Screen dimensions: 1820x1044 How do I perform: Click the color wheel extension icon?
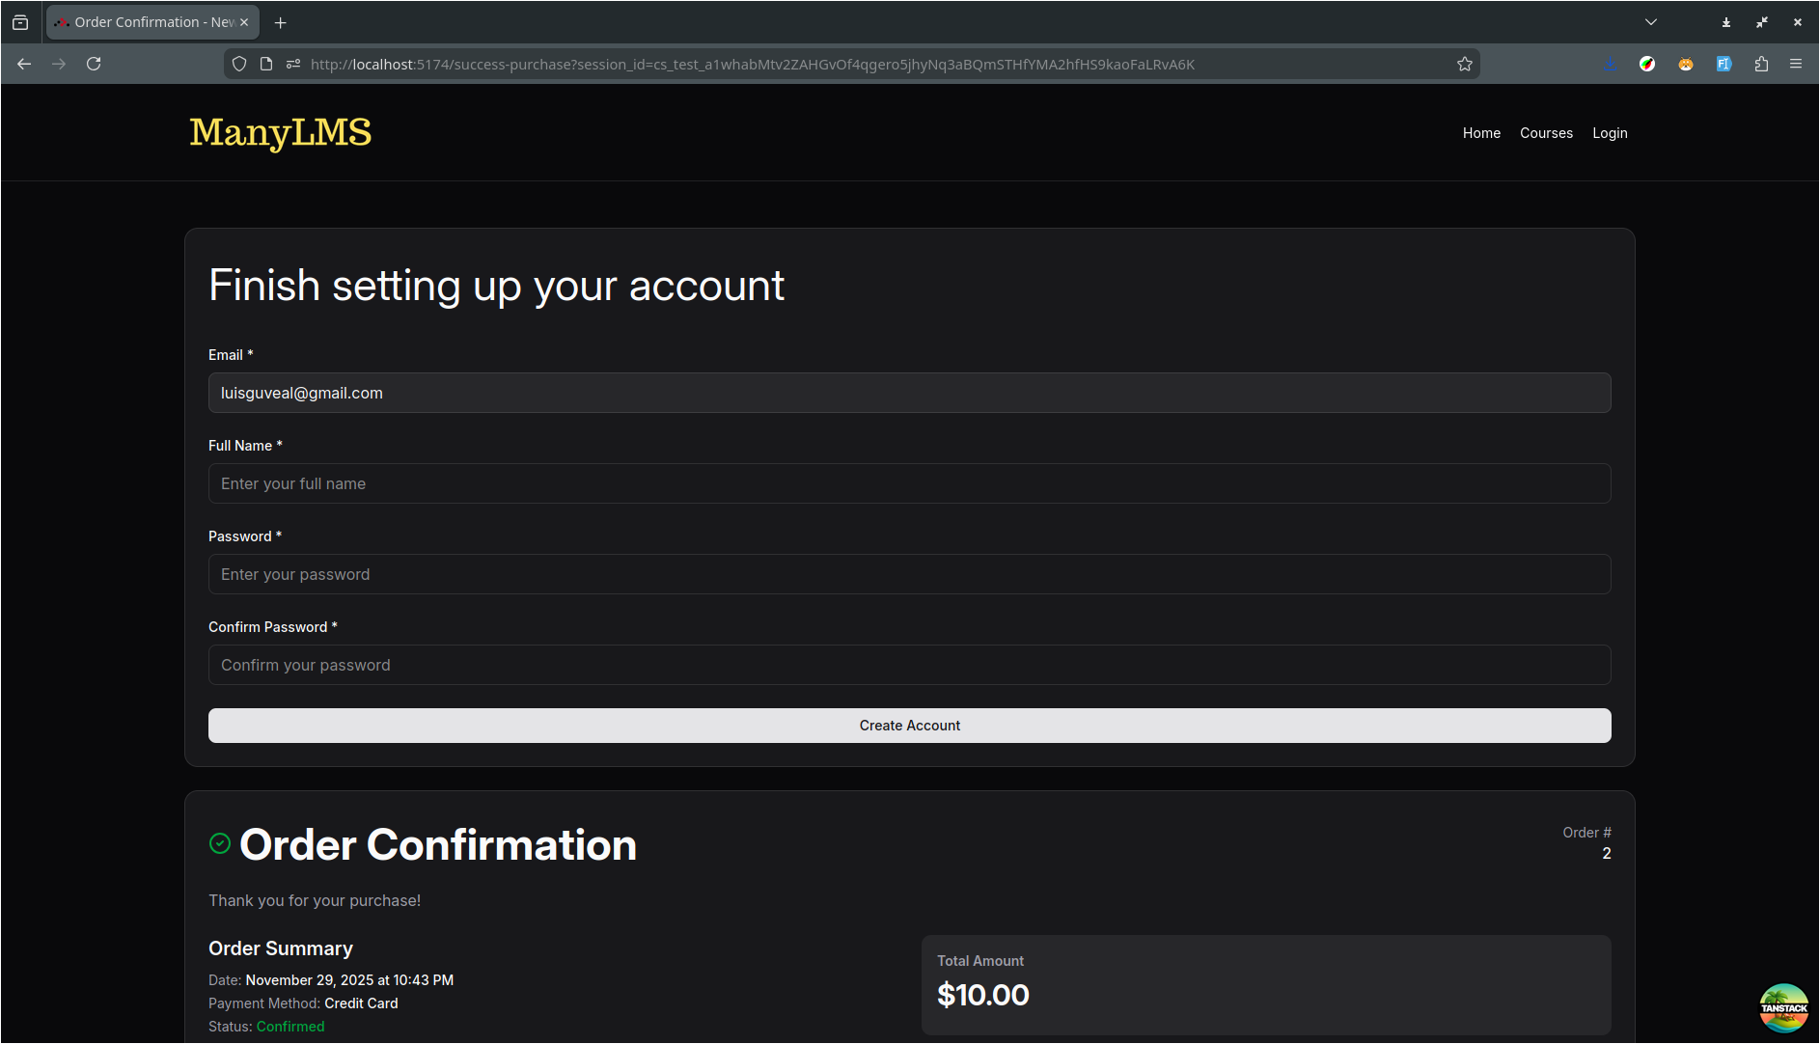click(x=1648, y=64)
